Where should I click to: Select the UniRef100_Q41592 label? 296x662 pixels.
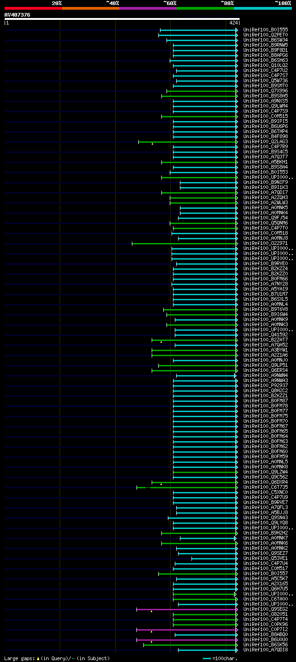click(x=265, y=334)
